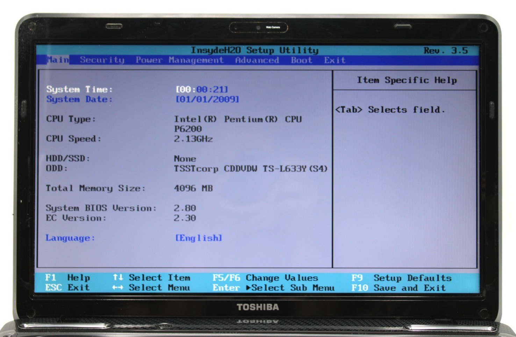Click the EC version 2.30 value
Image resolution: width=516 pixels, height=337 pixels.
(185, 218)
